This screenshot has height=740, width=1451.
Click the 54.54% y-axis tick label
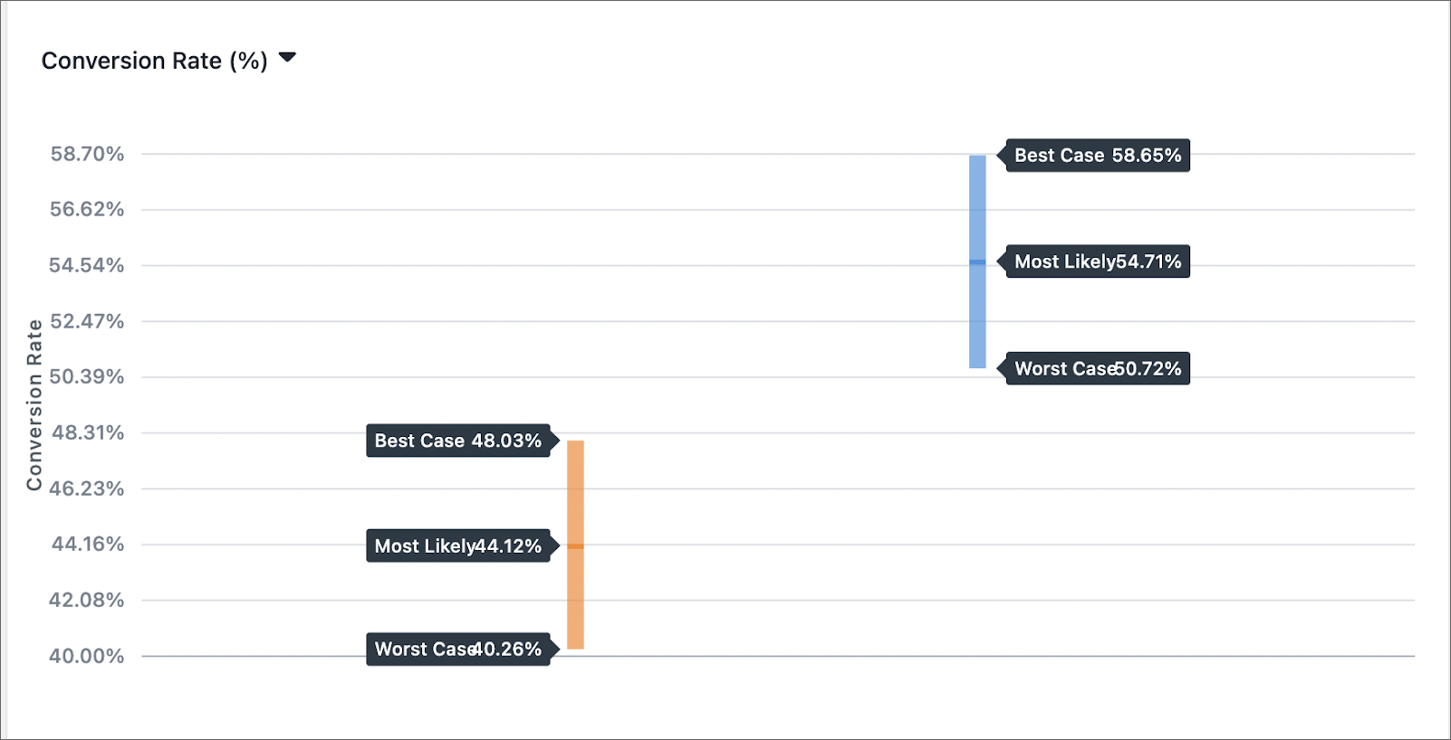click(87, 265)
